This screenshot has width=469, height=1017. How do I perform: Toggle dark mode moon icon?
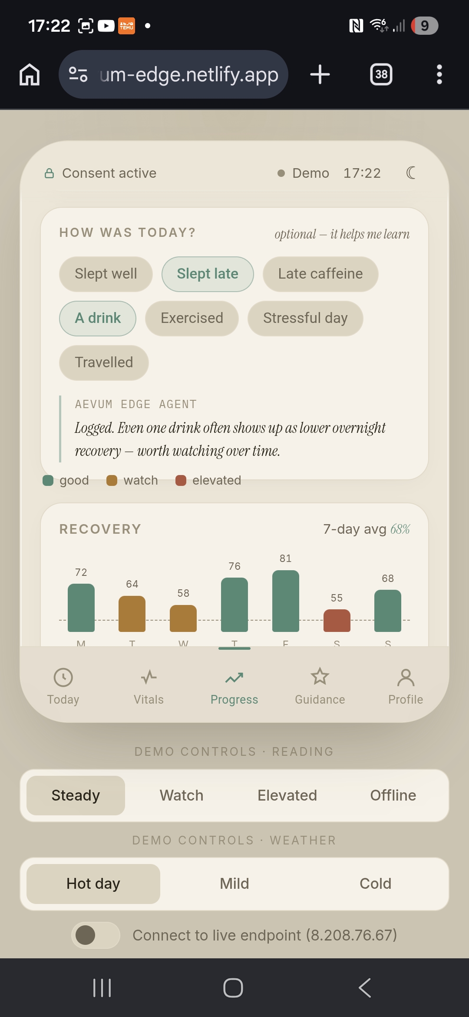tap(411, 173)
